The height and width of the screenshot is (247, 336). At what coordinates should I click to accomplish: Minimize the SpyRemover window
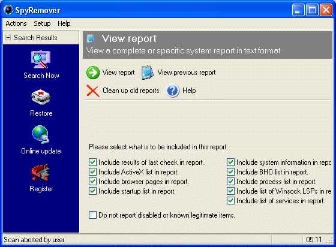pyautogui.click(x=298, y=10)
